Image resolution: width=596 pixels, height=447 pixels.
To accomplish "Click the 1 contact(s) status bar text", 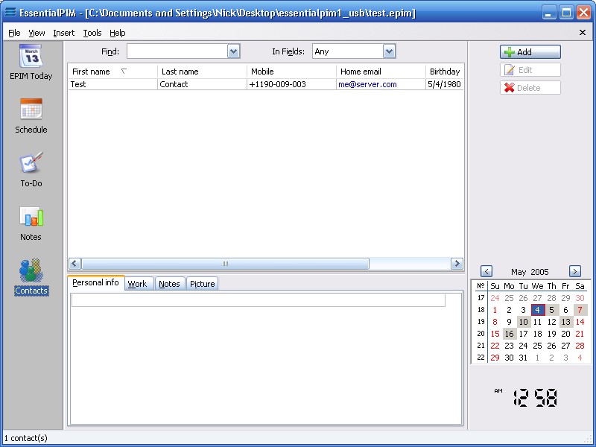I will [x=26, y=438].
